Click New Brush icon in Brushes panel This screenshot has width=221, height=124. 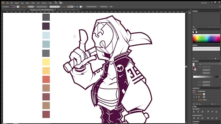coord(215,59)
